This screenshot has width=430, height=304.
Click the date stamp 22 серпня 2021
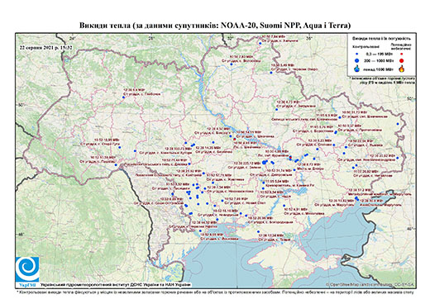(x=45, y=47)
